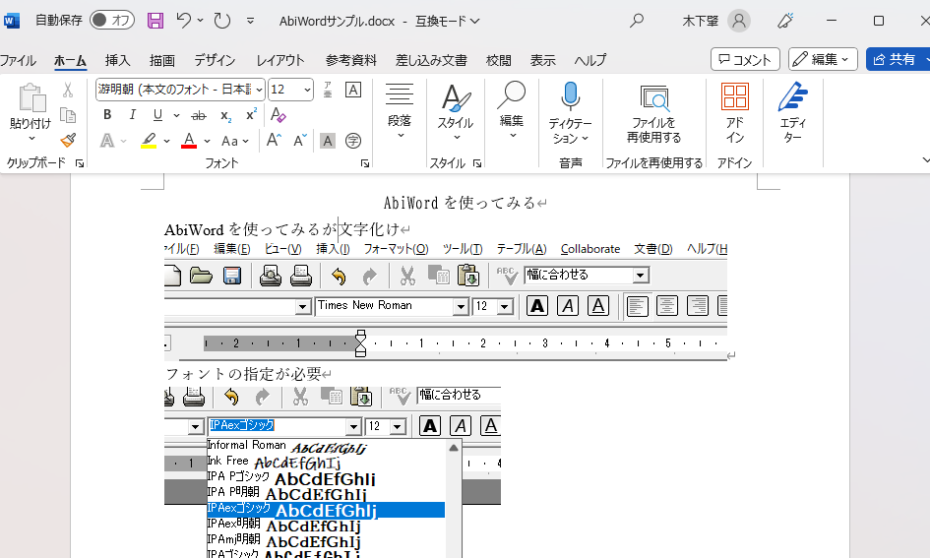Expand font color options arrow
This screenshot has height=558, width=930.
click(207, 141)
